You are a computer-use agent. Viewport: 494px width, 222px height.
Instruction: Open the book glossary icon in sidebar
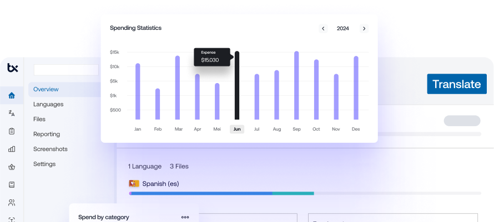(12, 184)
